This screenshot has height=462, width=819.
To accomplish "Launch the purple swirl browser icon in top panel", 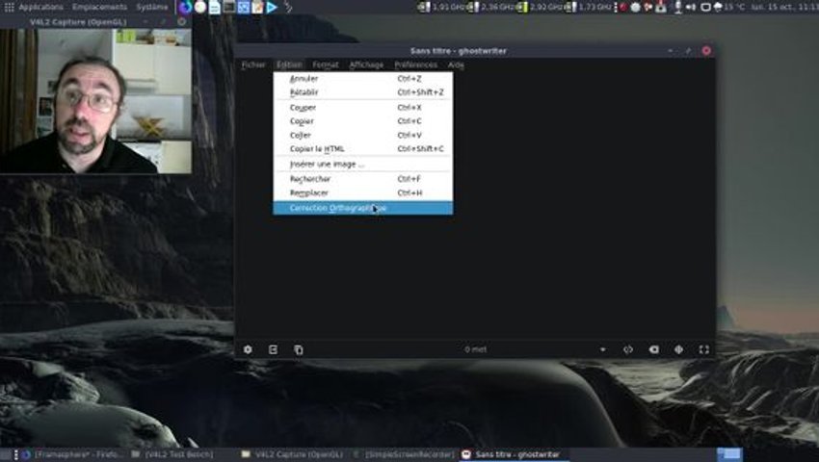I will click(185, 7).
